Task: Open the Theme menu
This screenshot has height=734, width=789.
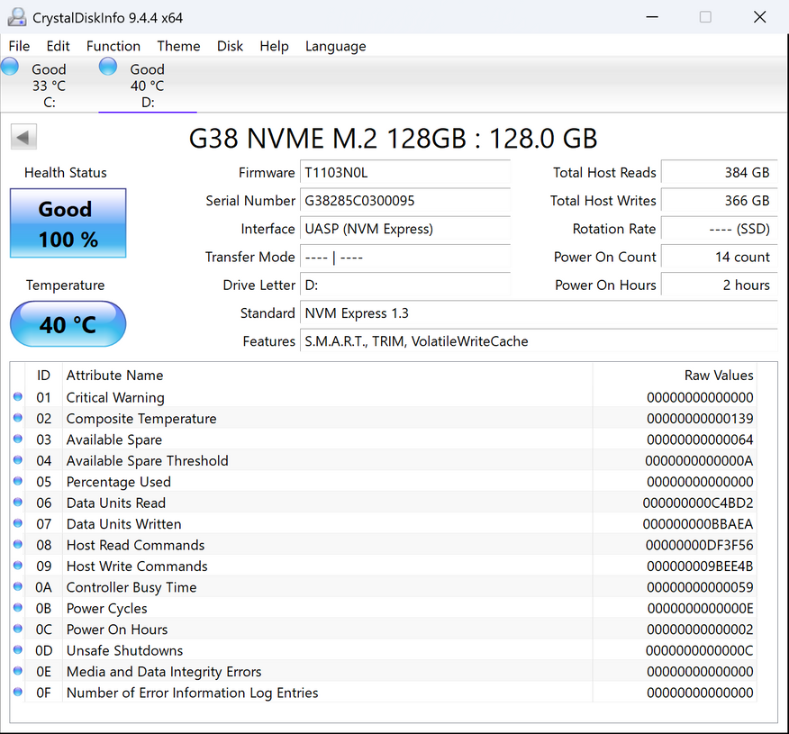Action: 178,46
